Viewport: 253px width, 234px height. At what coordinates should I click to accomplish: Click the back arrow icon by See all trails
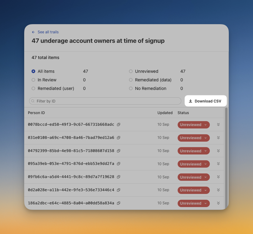tap(33, 32)
